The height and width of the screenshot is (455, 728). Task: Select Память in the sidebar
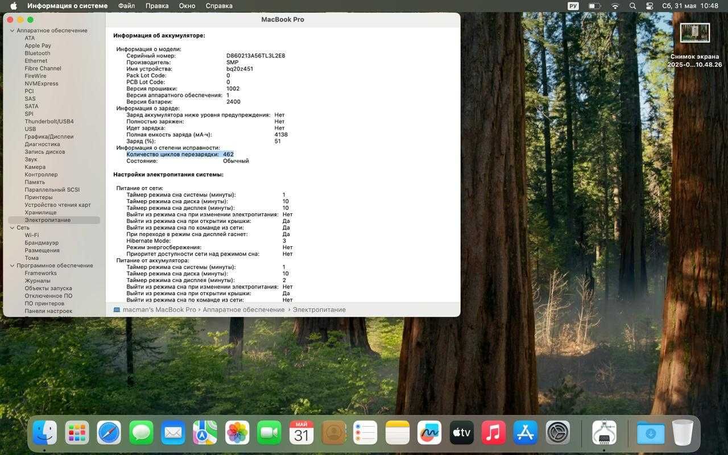(35, 182)
